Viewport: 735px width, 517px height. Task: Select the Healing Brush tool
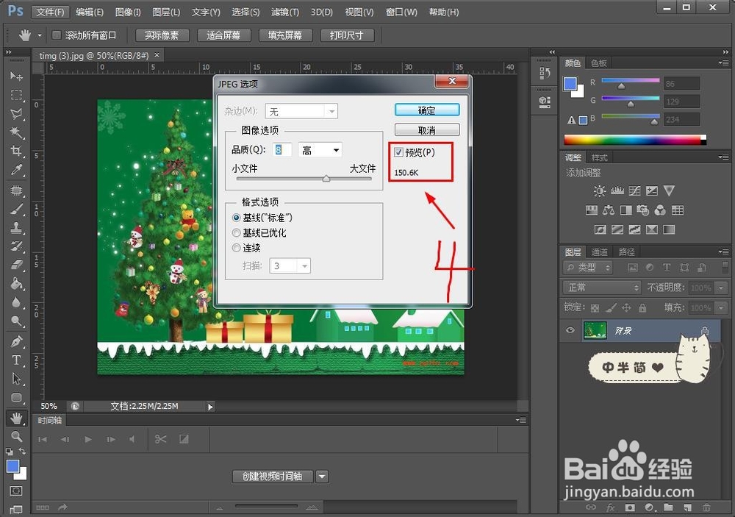pyautogui.click(x=16, y=190)
